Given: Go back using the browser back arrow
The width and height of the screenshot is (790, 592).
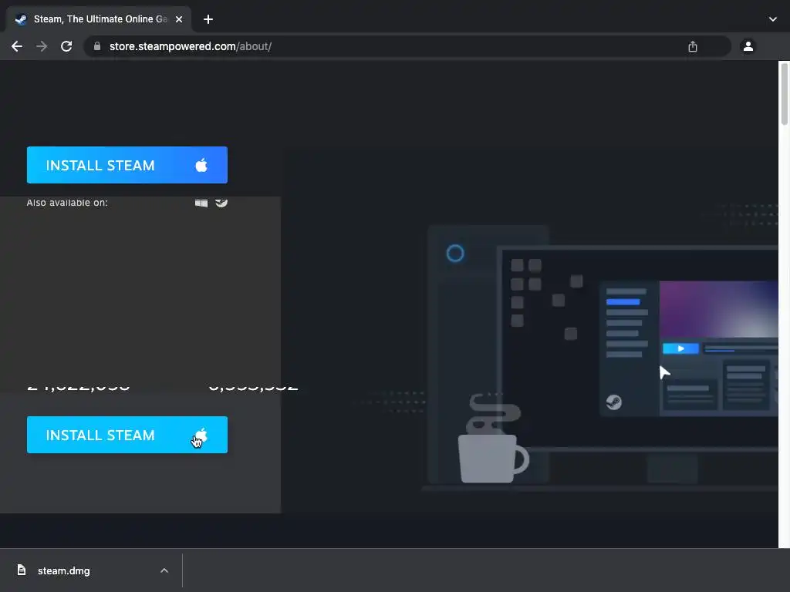Looking at the screenshot, I should (17, 46).
